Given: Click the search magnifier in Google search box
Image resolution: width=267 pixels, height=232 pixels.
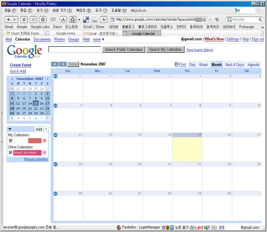Looking at the screenshot, I should [260, 20].
